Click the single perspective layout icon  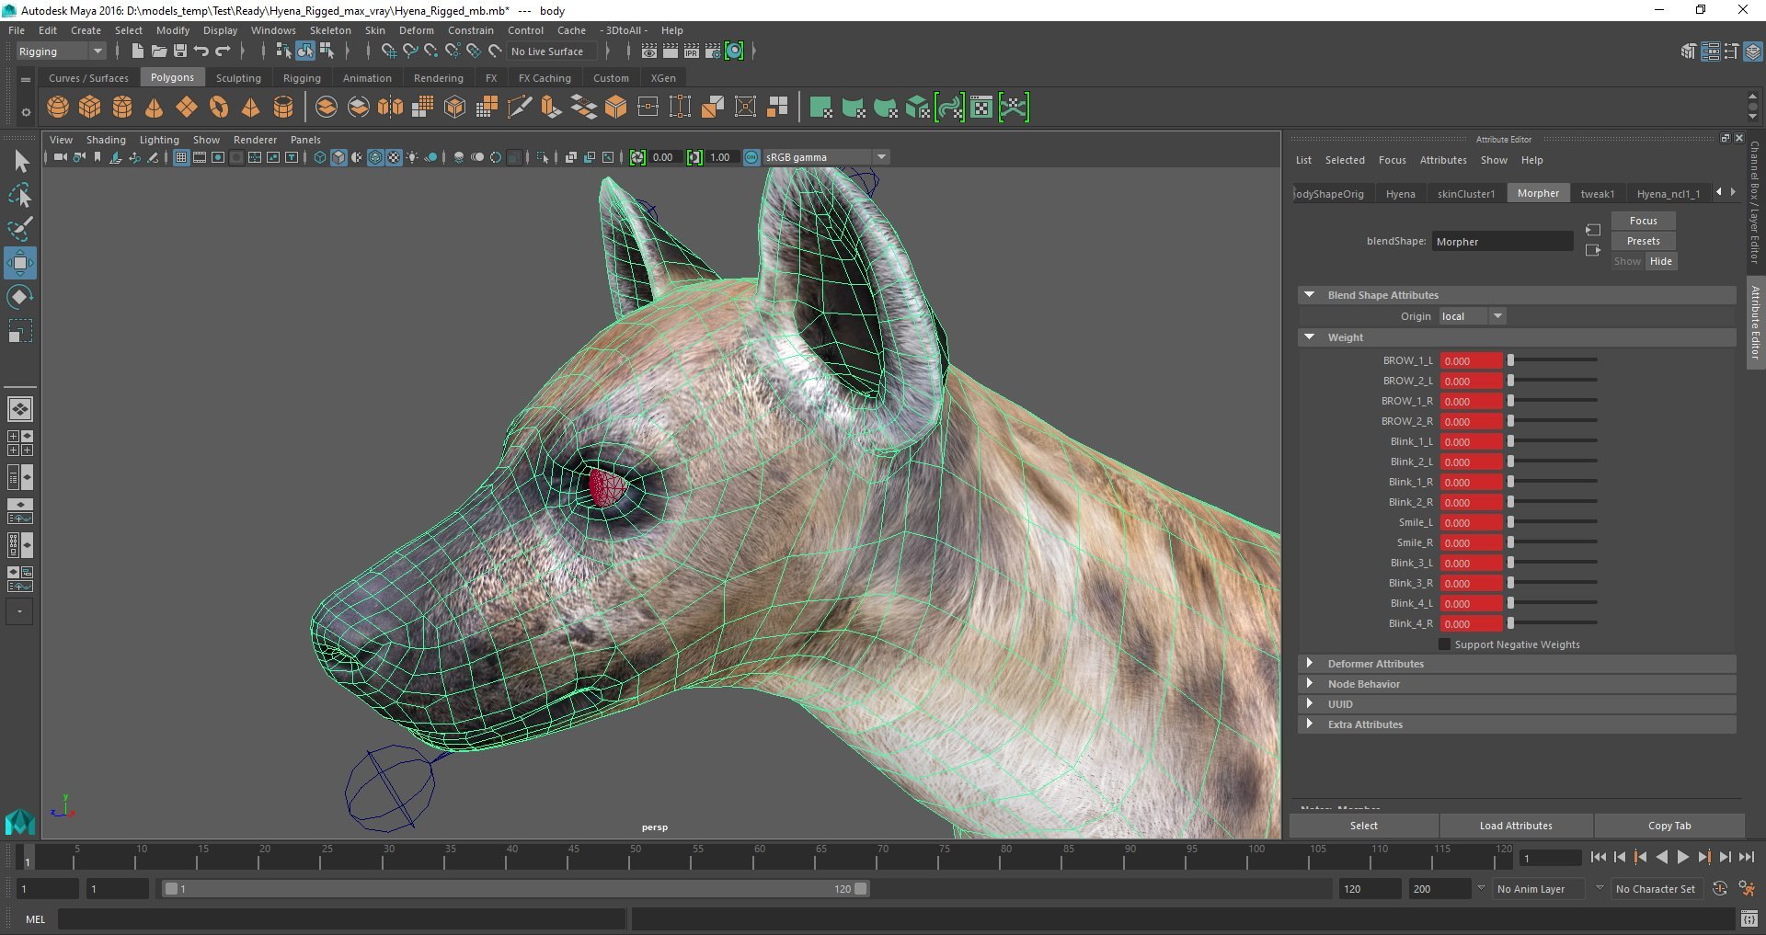(x=19, y=408)
